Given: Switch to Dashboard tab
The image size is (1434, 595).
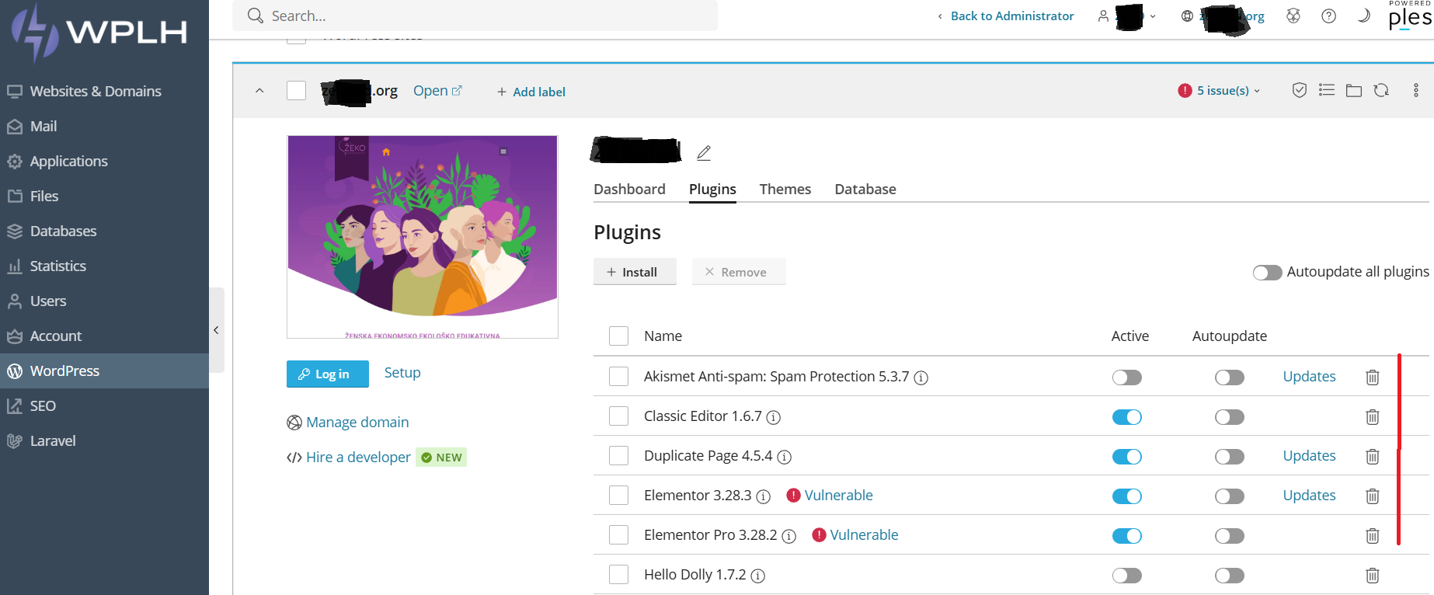Looking at the screenshot, I should 629,189.
